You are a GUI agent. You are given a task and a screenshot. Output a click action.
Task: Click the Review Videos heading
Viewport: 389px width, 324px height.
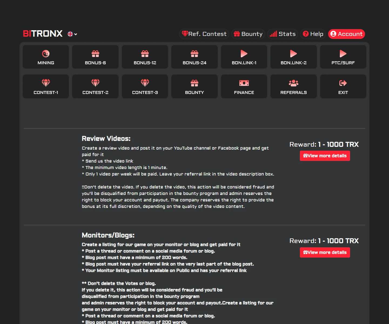click(x=106, y=139)
